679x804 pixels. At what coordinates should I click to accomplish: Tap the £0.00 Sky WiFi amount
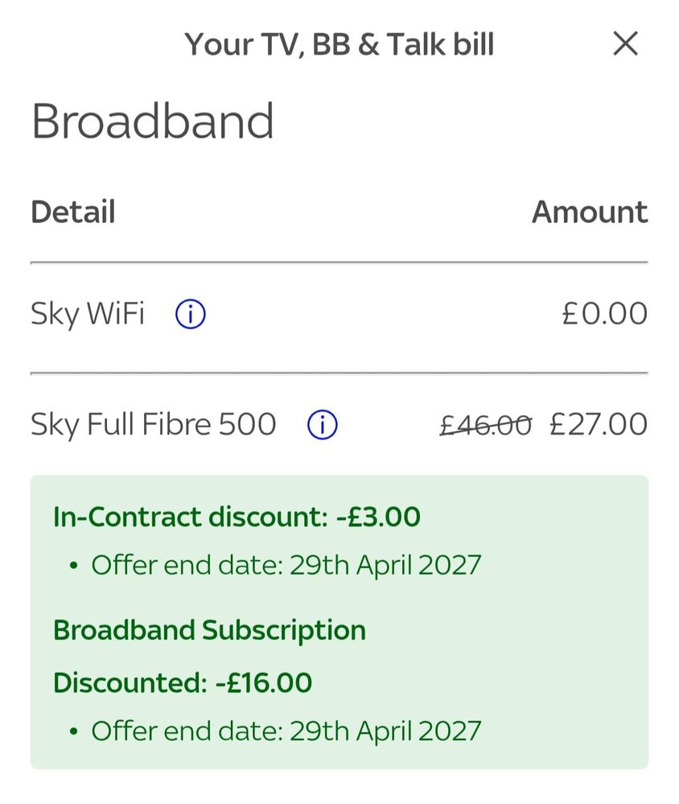(x=604, y=313)
